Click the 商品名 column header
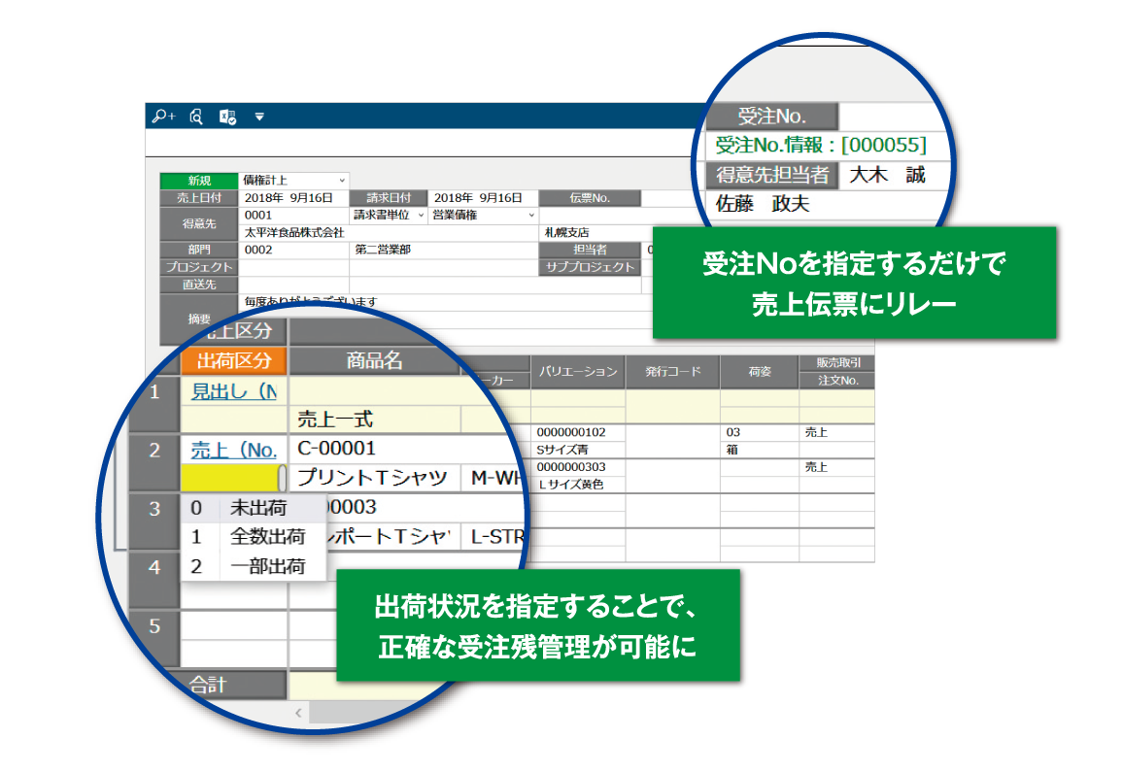Screen dimensions: 1123x773 [x=375, y=360]
